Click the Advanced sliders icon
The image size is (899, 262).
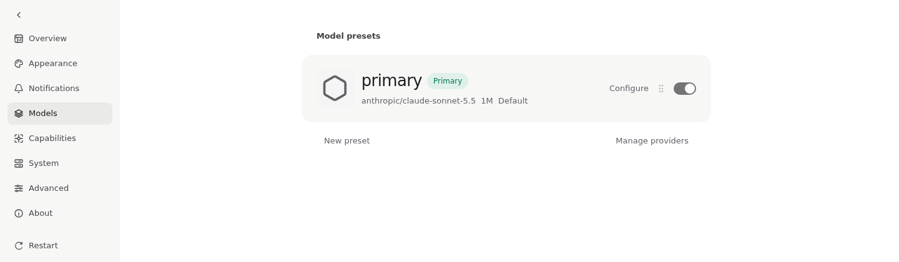click(19, 188)
